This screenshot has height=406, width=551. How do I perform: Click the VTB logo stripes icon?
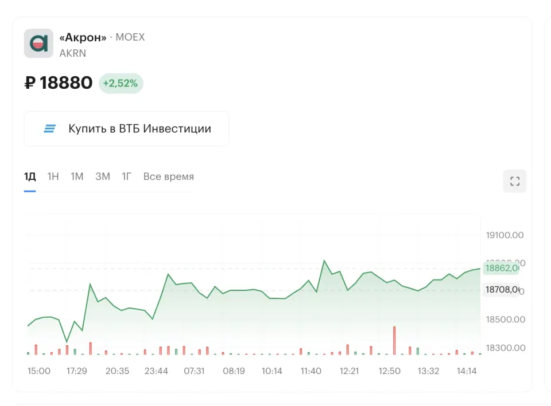49,129
